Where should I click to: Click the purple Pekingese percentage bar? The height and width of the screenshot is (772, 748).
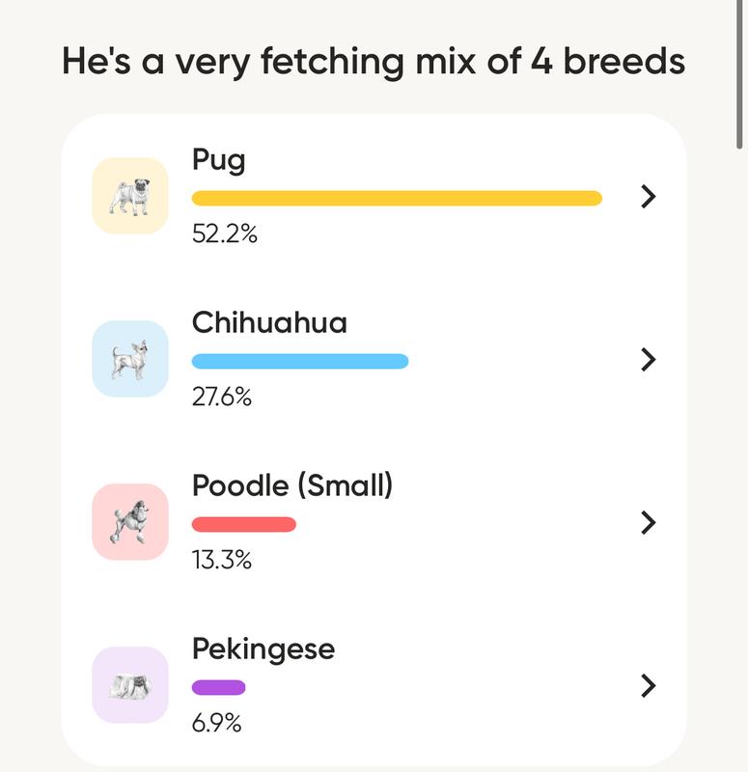tap(219, 687)
